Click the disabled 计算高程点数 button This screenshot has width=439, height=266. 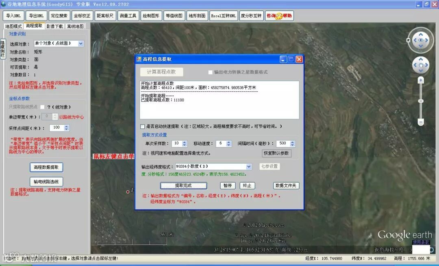[161, 72]
